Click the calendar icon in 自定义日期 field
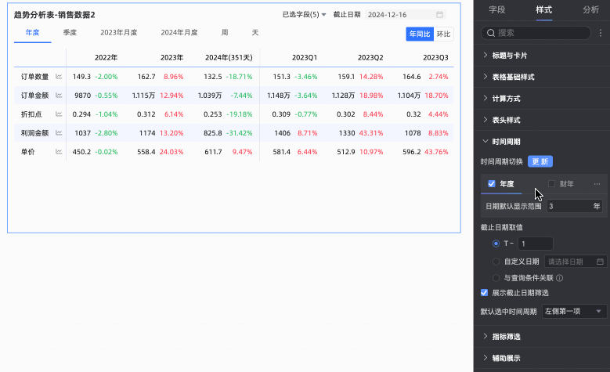Screen dimensions: 610x372 point(600,262)
